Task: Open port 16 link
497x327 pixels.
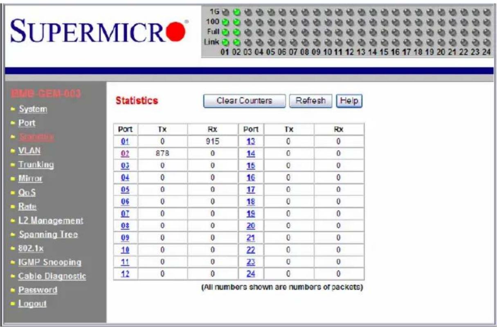Action: 251,178
